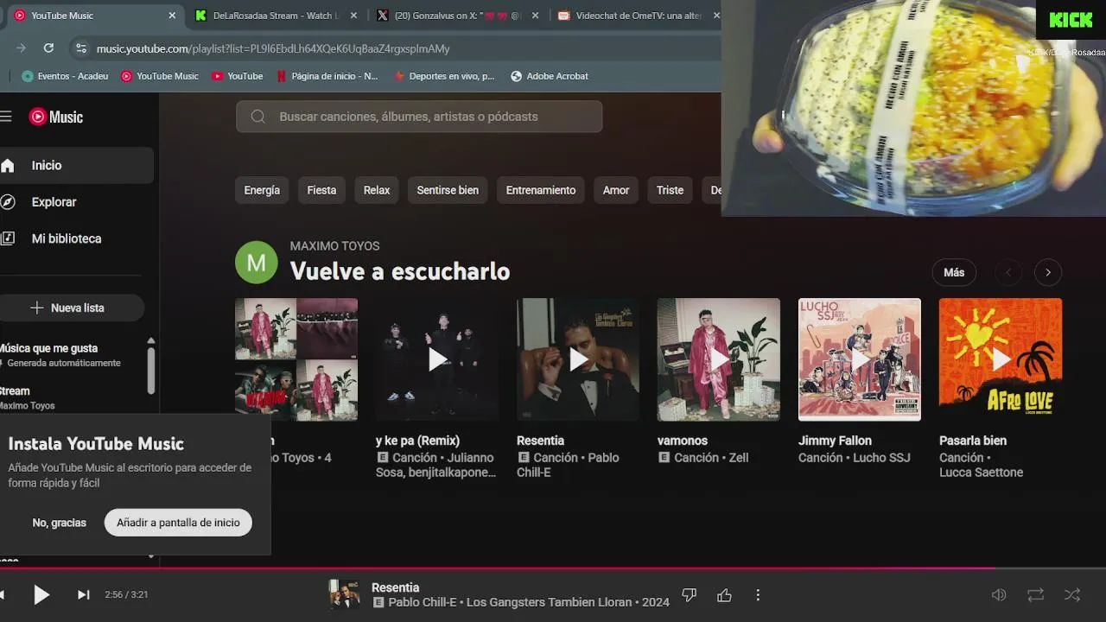Viewport: 1106px width, 622px height.
Task: Play the Pasarla bien thumbnail
Action: point(1001,359)
